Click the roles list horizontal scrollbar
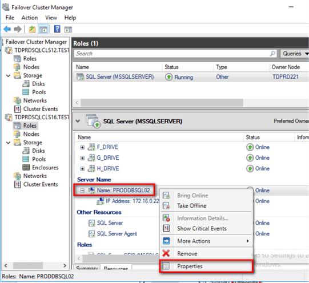This screenshot has width=309, height=283. point(162,103)
